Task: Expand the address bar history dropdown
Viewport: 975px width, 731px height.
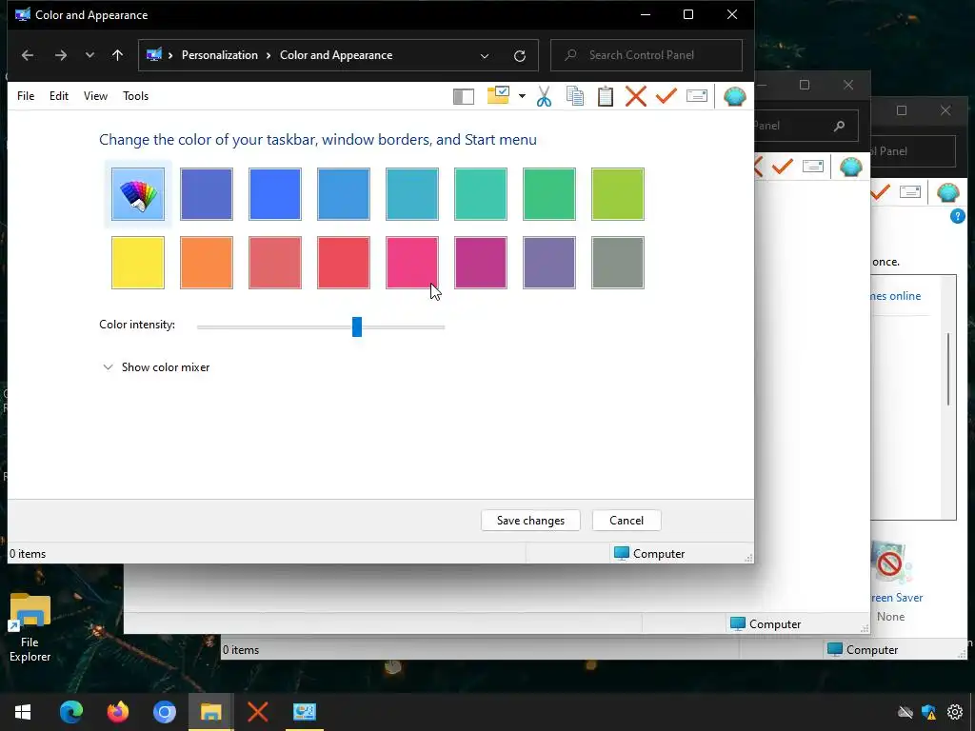Action: [x=485, y=56]
